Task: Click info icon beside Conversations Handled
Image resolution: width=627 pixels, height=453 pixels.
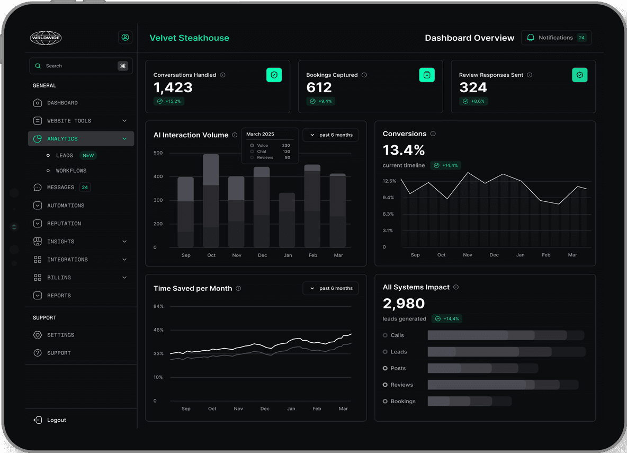Action: point(223,75)
